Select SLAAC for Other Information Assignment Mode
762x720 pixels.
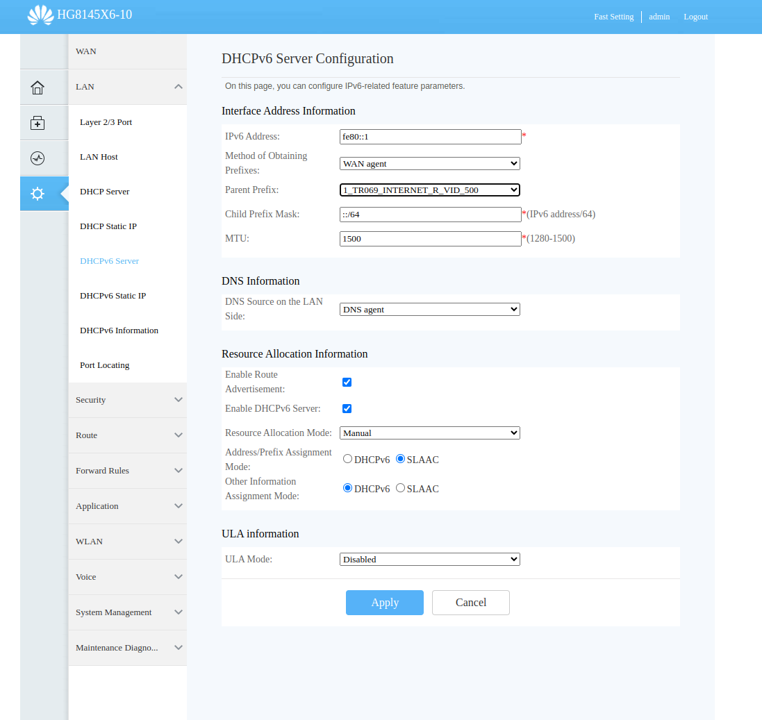(x=401, y=488)
